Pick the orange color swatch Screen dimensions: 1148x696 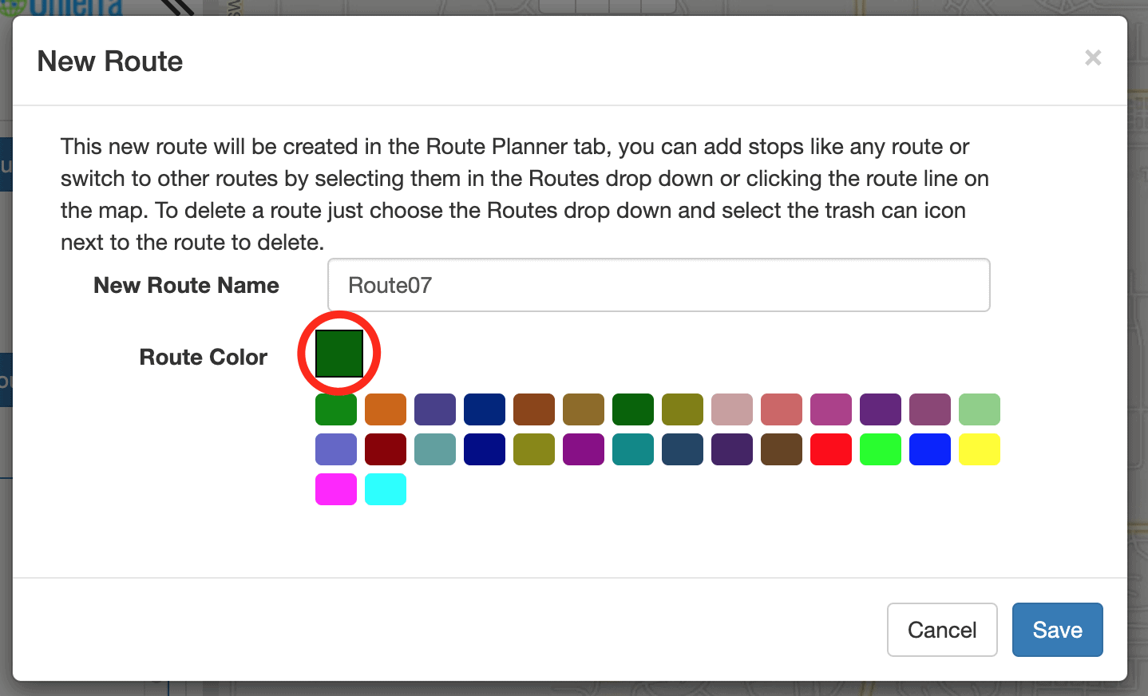click(386, 409)
